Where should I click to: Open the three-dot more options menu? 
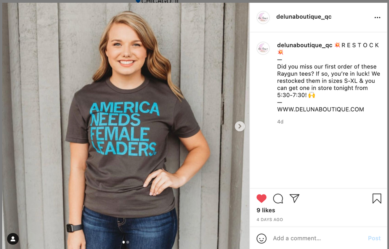point(377,17)
